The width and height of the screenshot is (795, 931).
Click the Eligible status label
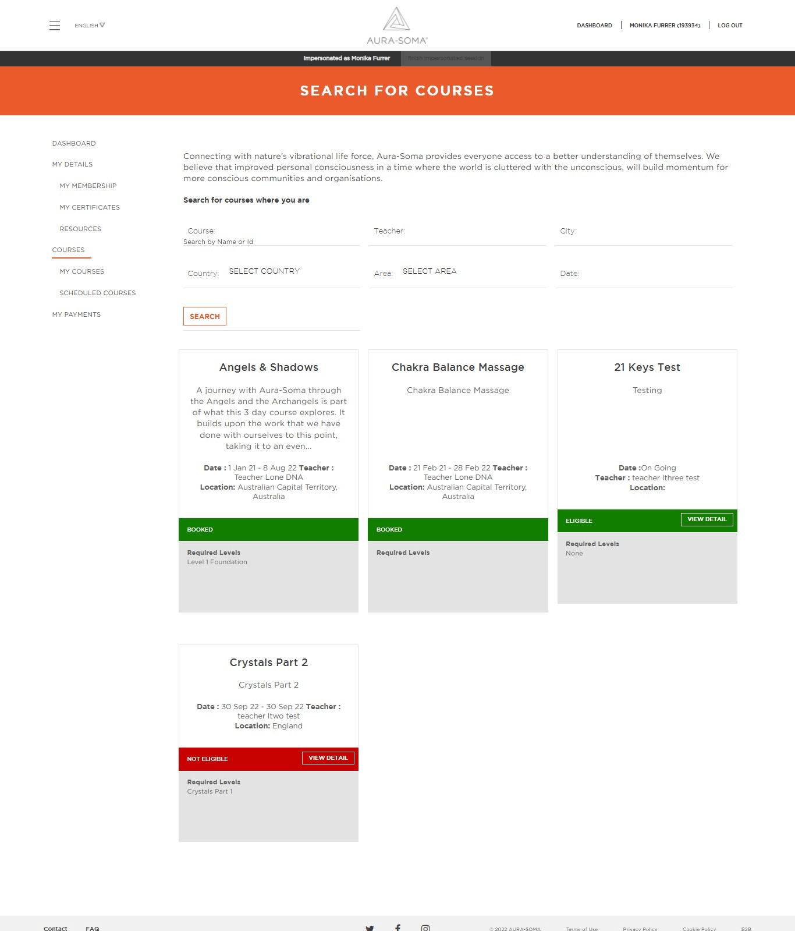pyautogui.click(x=579, y=521)
